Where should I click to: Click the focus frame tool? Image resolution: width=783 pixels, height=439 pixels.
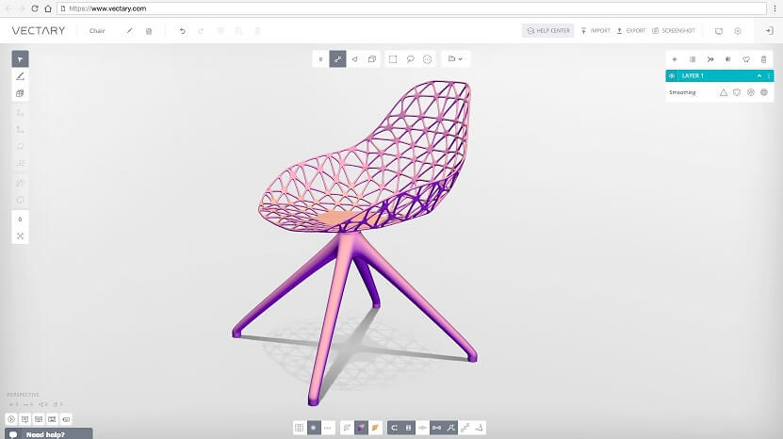20,236
